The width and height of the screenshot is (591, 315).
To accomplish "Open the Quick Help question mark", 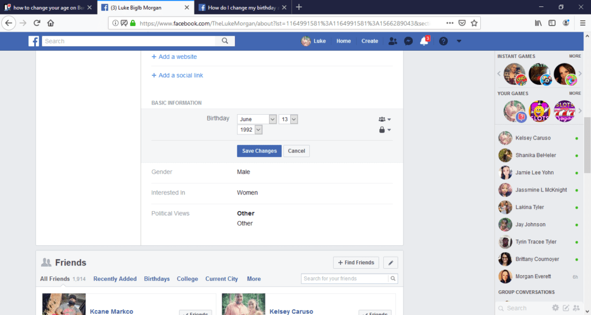I will click(x=443, y=41).
